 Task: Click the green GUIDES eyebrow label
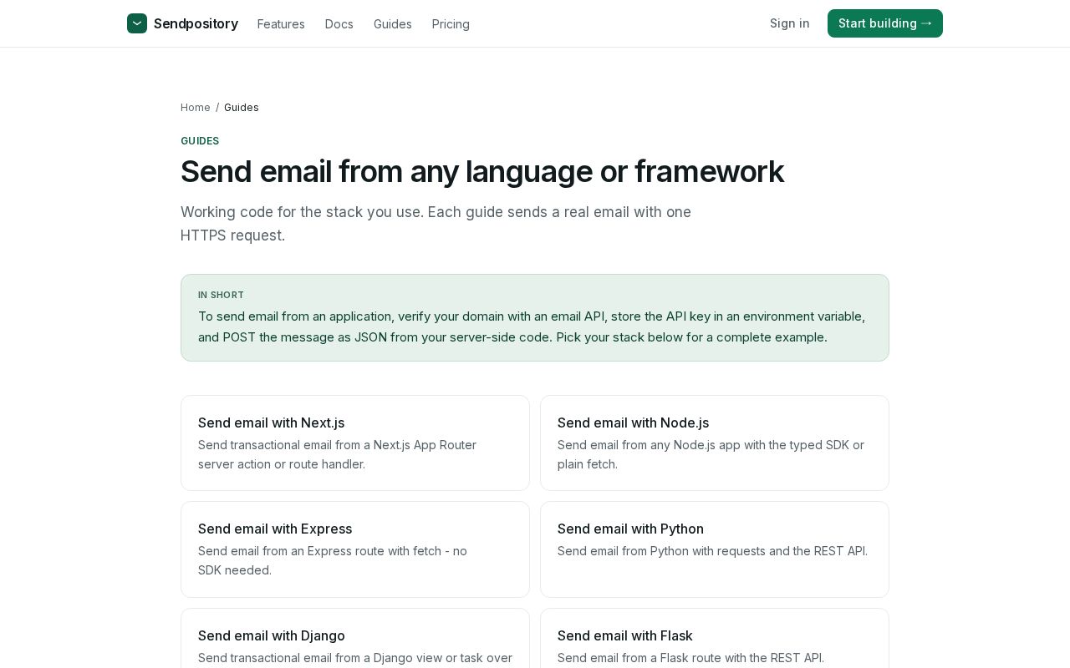200,141
